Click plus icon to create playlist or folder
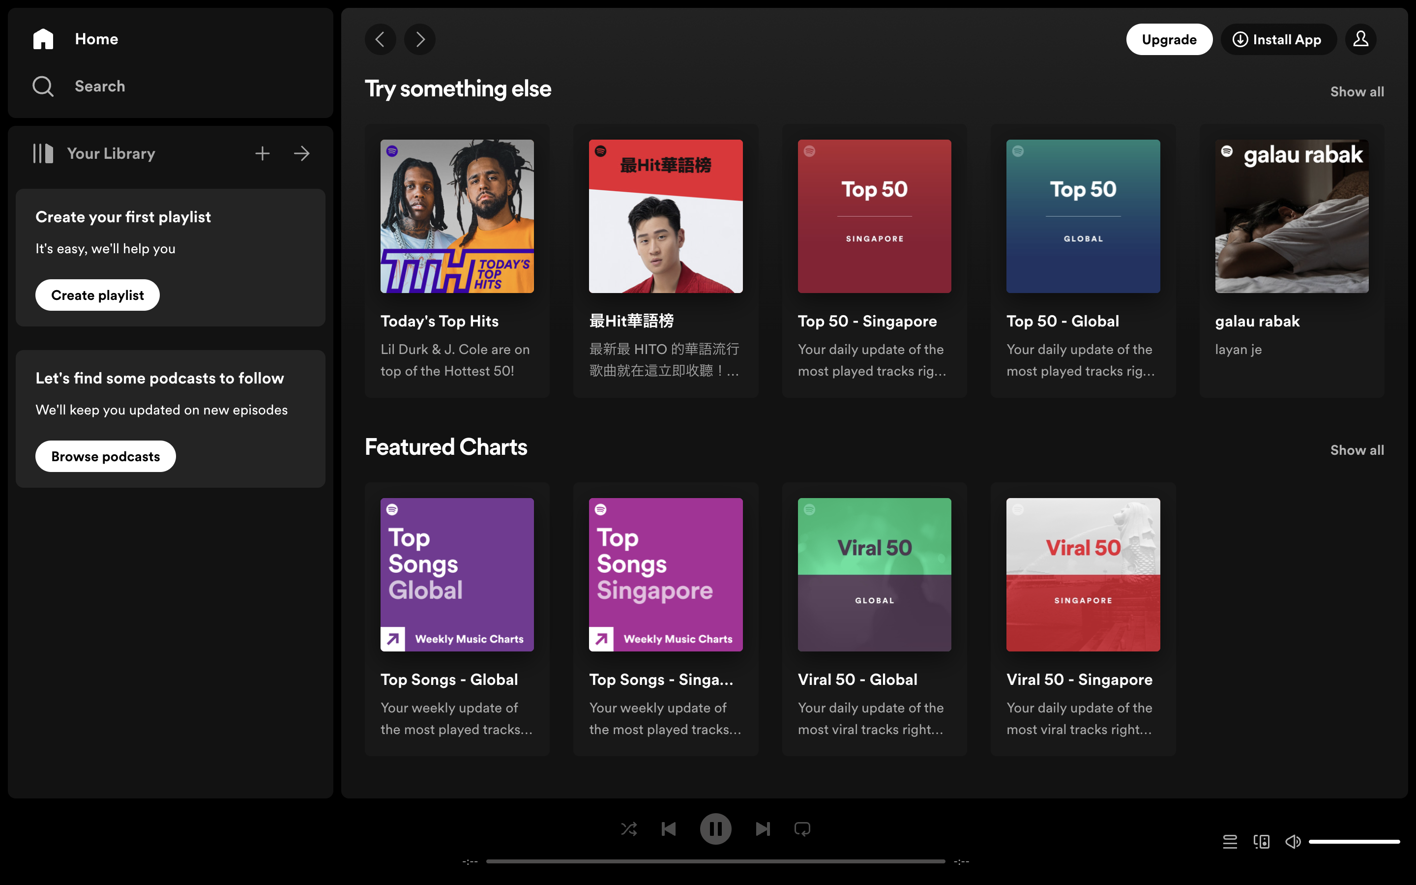The height and width of the screenshot is (885, 1416). pyautogui.click(x=263, y=153)
